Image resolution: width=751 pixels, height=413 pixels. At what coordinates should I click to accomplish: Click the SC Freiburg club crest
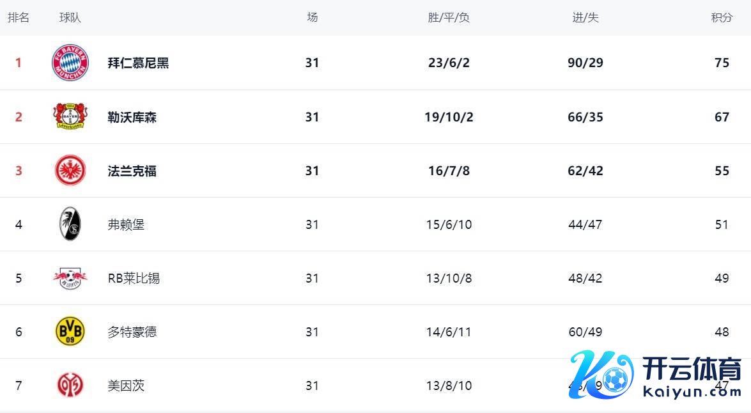click(x=70, y=224)
